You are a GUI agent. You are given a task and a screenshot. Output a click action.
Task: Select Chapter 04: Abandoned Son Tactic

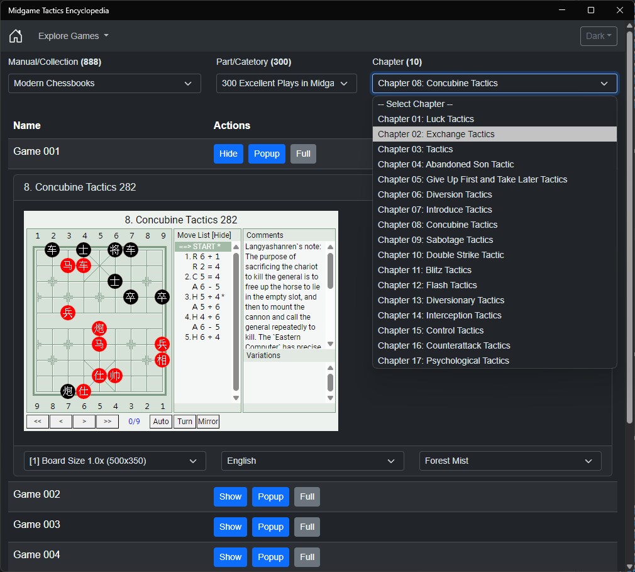tap(494, 165)
